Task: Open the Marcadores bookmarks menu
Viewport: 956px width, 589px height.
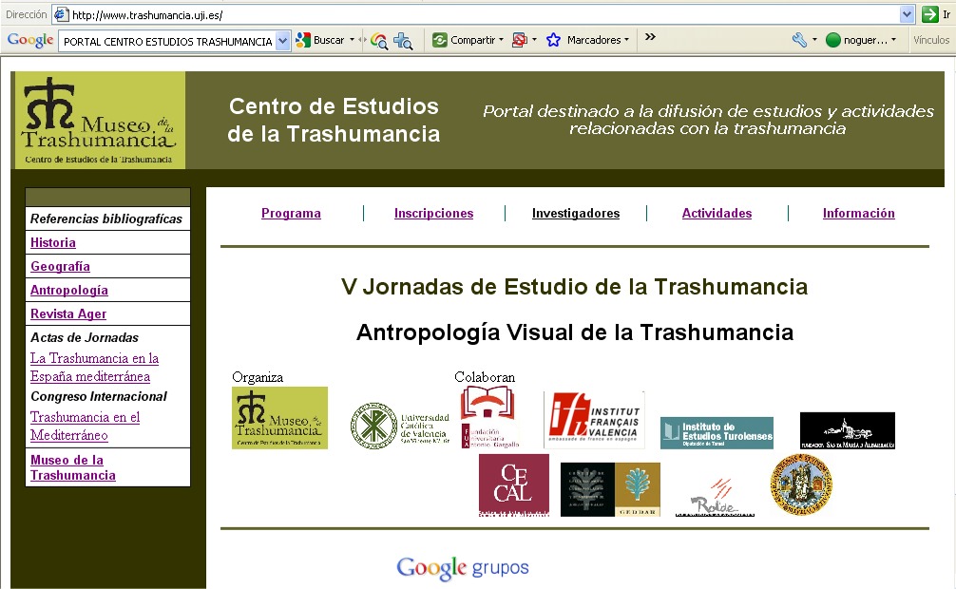Action: coord(587,40)
